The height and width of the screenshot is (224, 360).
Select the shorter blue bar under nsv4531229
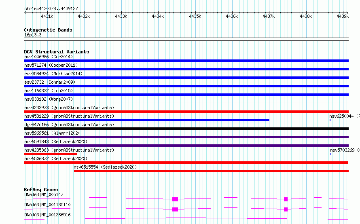pyautogui.click(x=146, y=120)
